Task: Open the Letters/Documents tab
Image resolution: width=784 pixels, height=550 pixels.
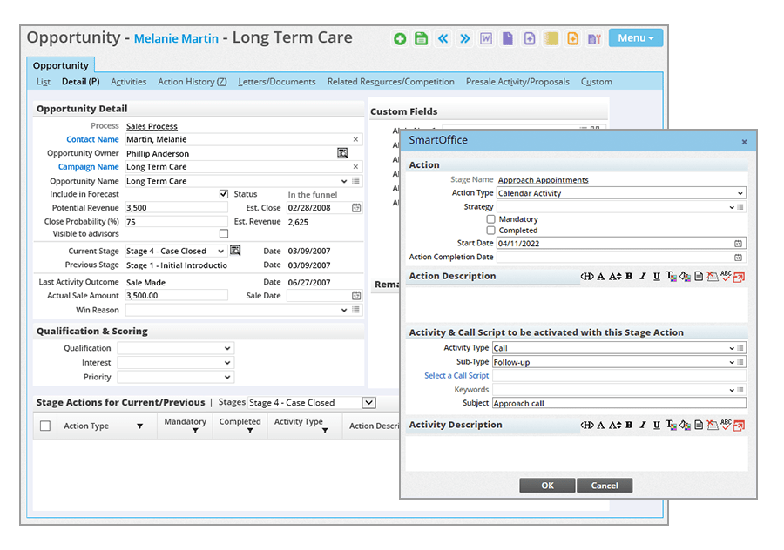Action: click(x=277, y=82)
